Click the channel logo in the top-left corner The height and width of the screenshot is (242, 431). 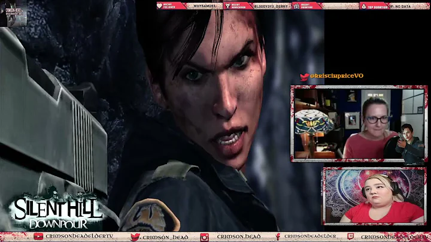tap(13, 13)
